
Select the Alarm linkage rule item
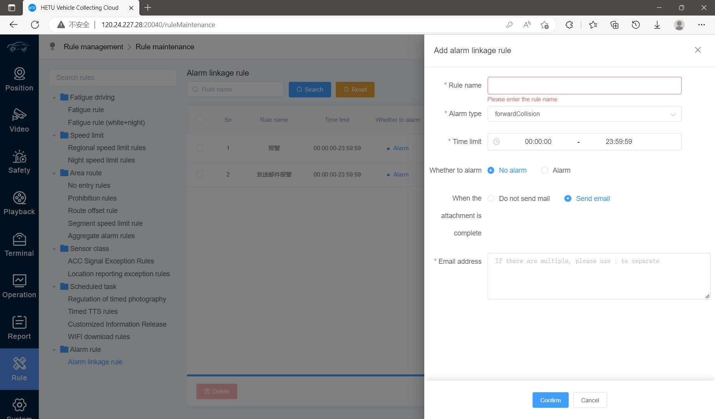pyautogui.click(x=95, y=362)
